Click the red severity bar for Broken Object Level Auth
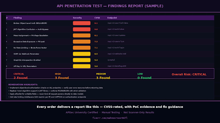Viewport: 220px width, 123px height. [x=82, y=23]
